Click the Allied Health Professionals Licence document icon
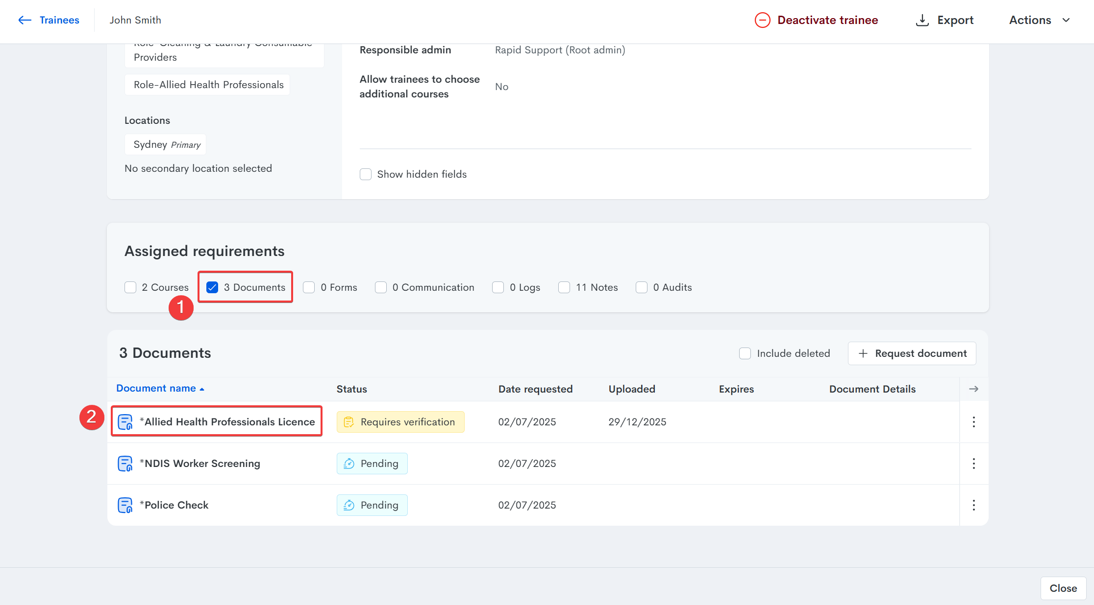Screen dimensions: 1094x605 (125, 422)
